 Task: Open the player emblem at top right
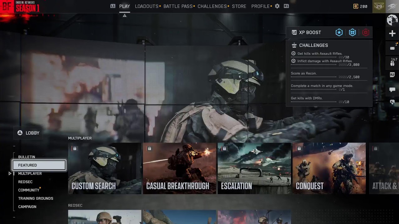(x=392, y=6)
